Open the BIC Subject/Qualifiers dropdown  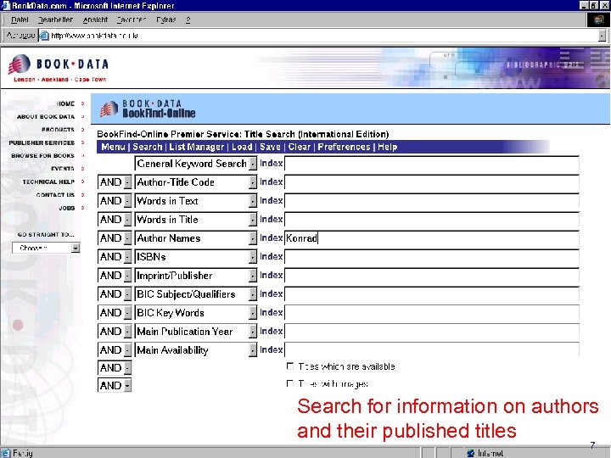click(253, 294)
